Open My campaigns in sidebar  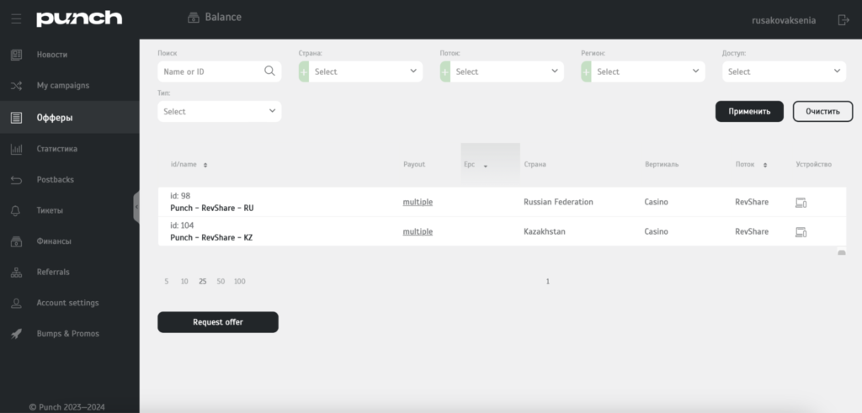coord(62,86)
